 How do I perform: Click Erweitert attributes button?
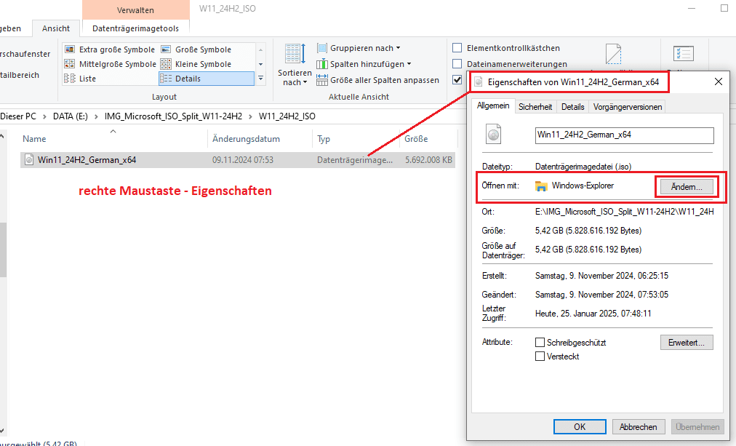(687, 343)
